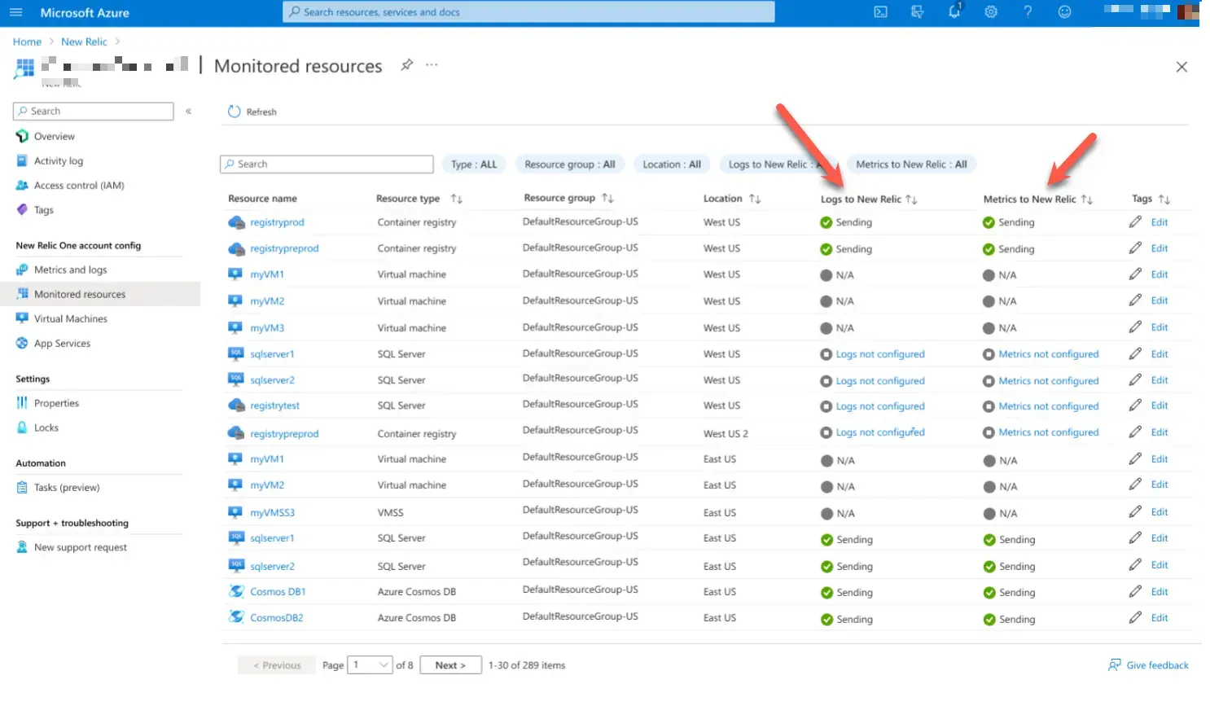Image resolution: width=1210 pixels, height=728 pixels.
Task: Go to Metrics and logs in sidebar
Action: coord(70,270)
